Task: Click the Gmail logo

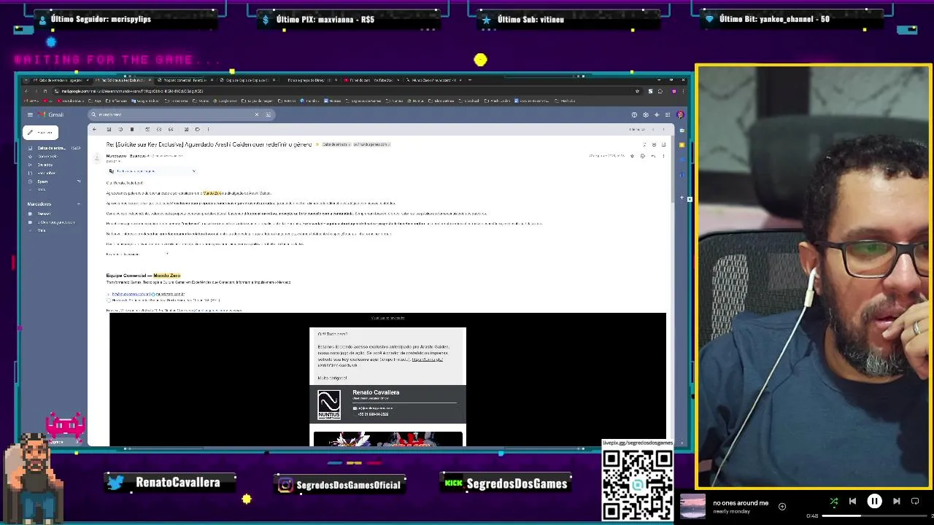Action: (51, 114)
